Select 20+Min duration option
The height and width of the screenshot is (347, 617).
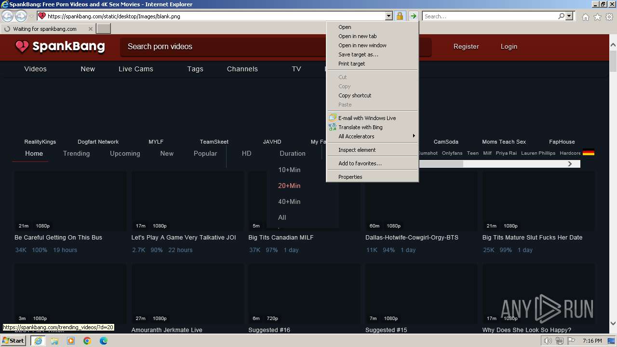289,186
